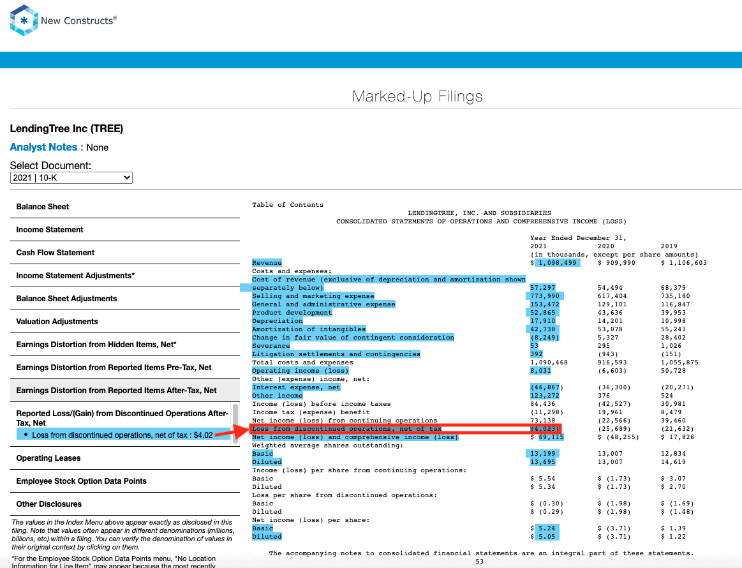The height and width of the screenshot is (568, 742).
Task: Click the LendingTree Inc (TREE) company title
Action: pos(67,129)
